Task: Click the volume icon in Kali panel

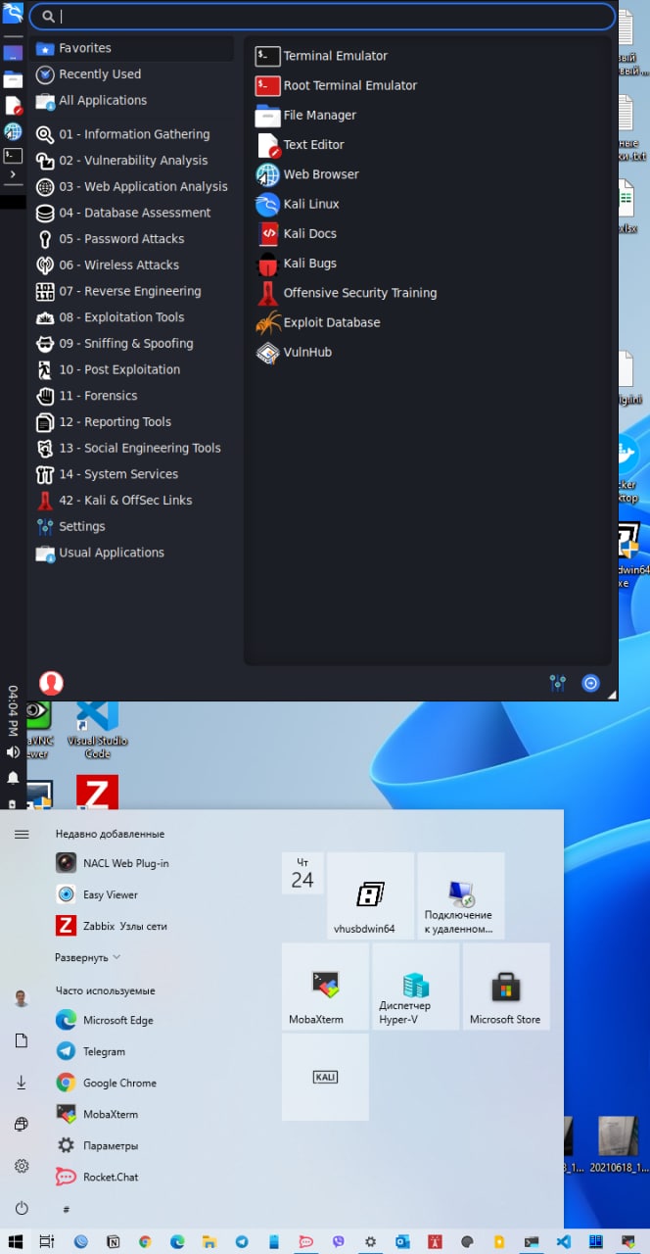Action: pyautogui.click(x=13, y=751)
